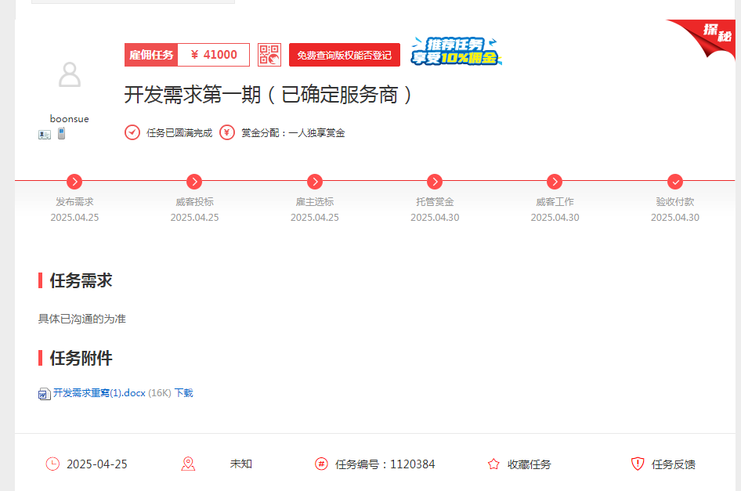Click the boonsue user avatar icon
The image size is (741, 491).
coord(70,75)
